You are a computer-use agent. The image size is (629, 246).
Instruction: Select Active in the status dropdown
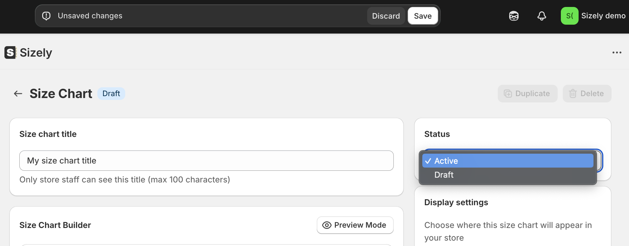point(508,161)
